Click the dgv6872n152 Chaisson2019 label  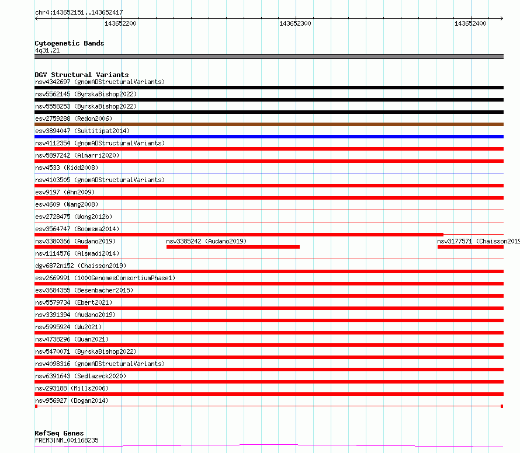81,266
